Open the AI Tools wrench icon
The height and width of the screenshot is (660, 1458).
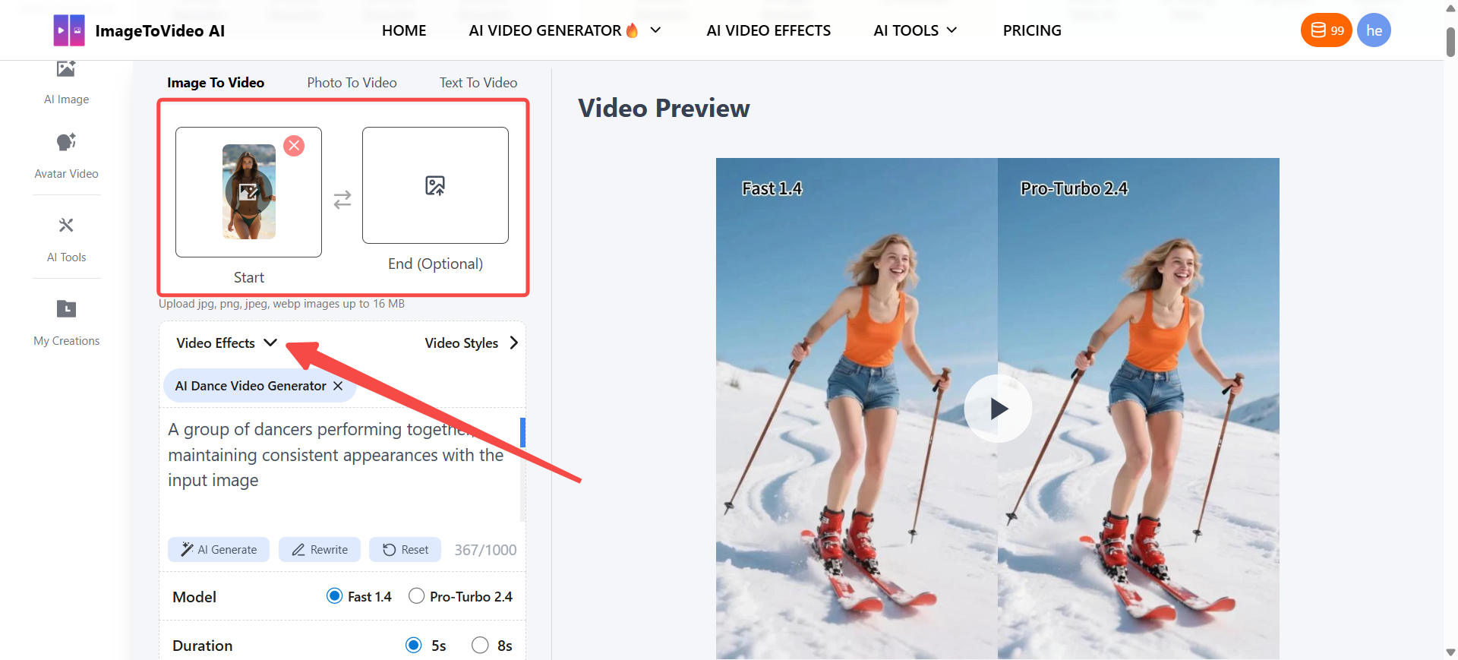(x=66, y=225)
